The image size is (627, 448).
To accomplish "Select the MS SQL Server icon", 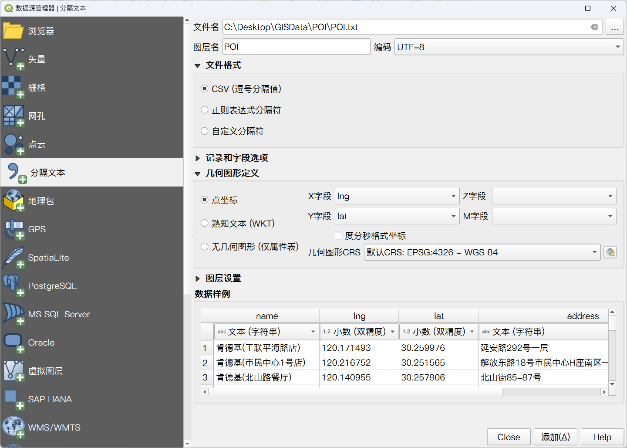I will pyautogui.click(x=13, y=314).
